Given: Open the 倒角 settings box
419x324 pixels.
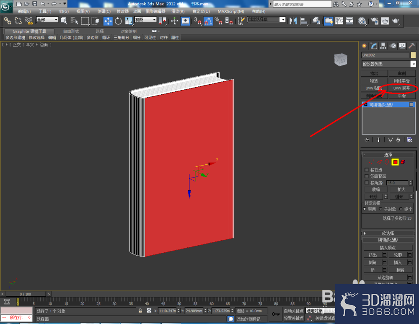Looking at the screenshot, I should [x=385, y=262].
